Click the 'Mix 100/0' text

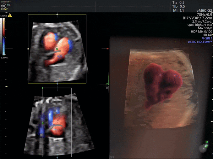click(x=205, y=28)
